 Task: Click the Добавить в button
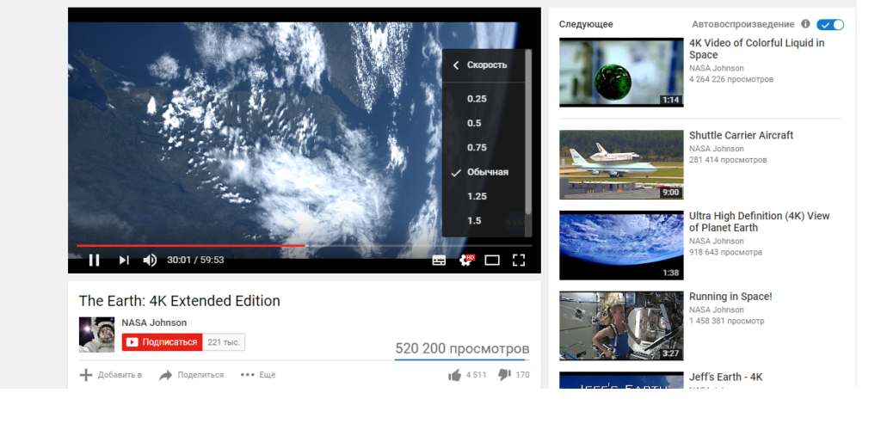click(x=111, y=375)
